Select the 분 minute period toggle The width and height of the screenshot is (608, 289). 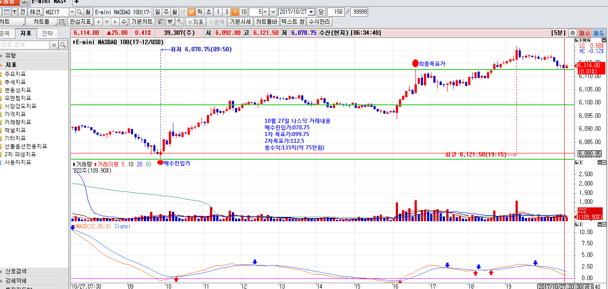click(191, 12)
